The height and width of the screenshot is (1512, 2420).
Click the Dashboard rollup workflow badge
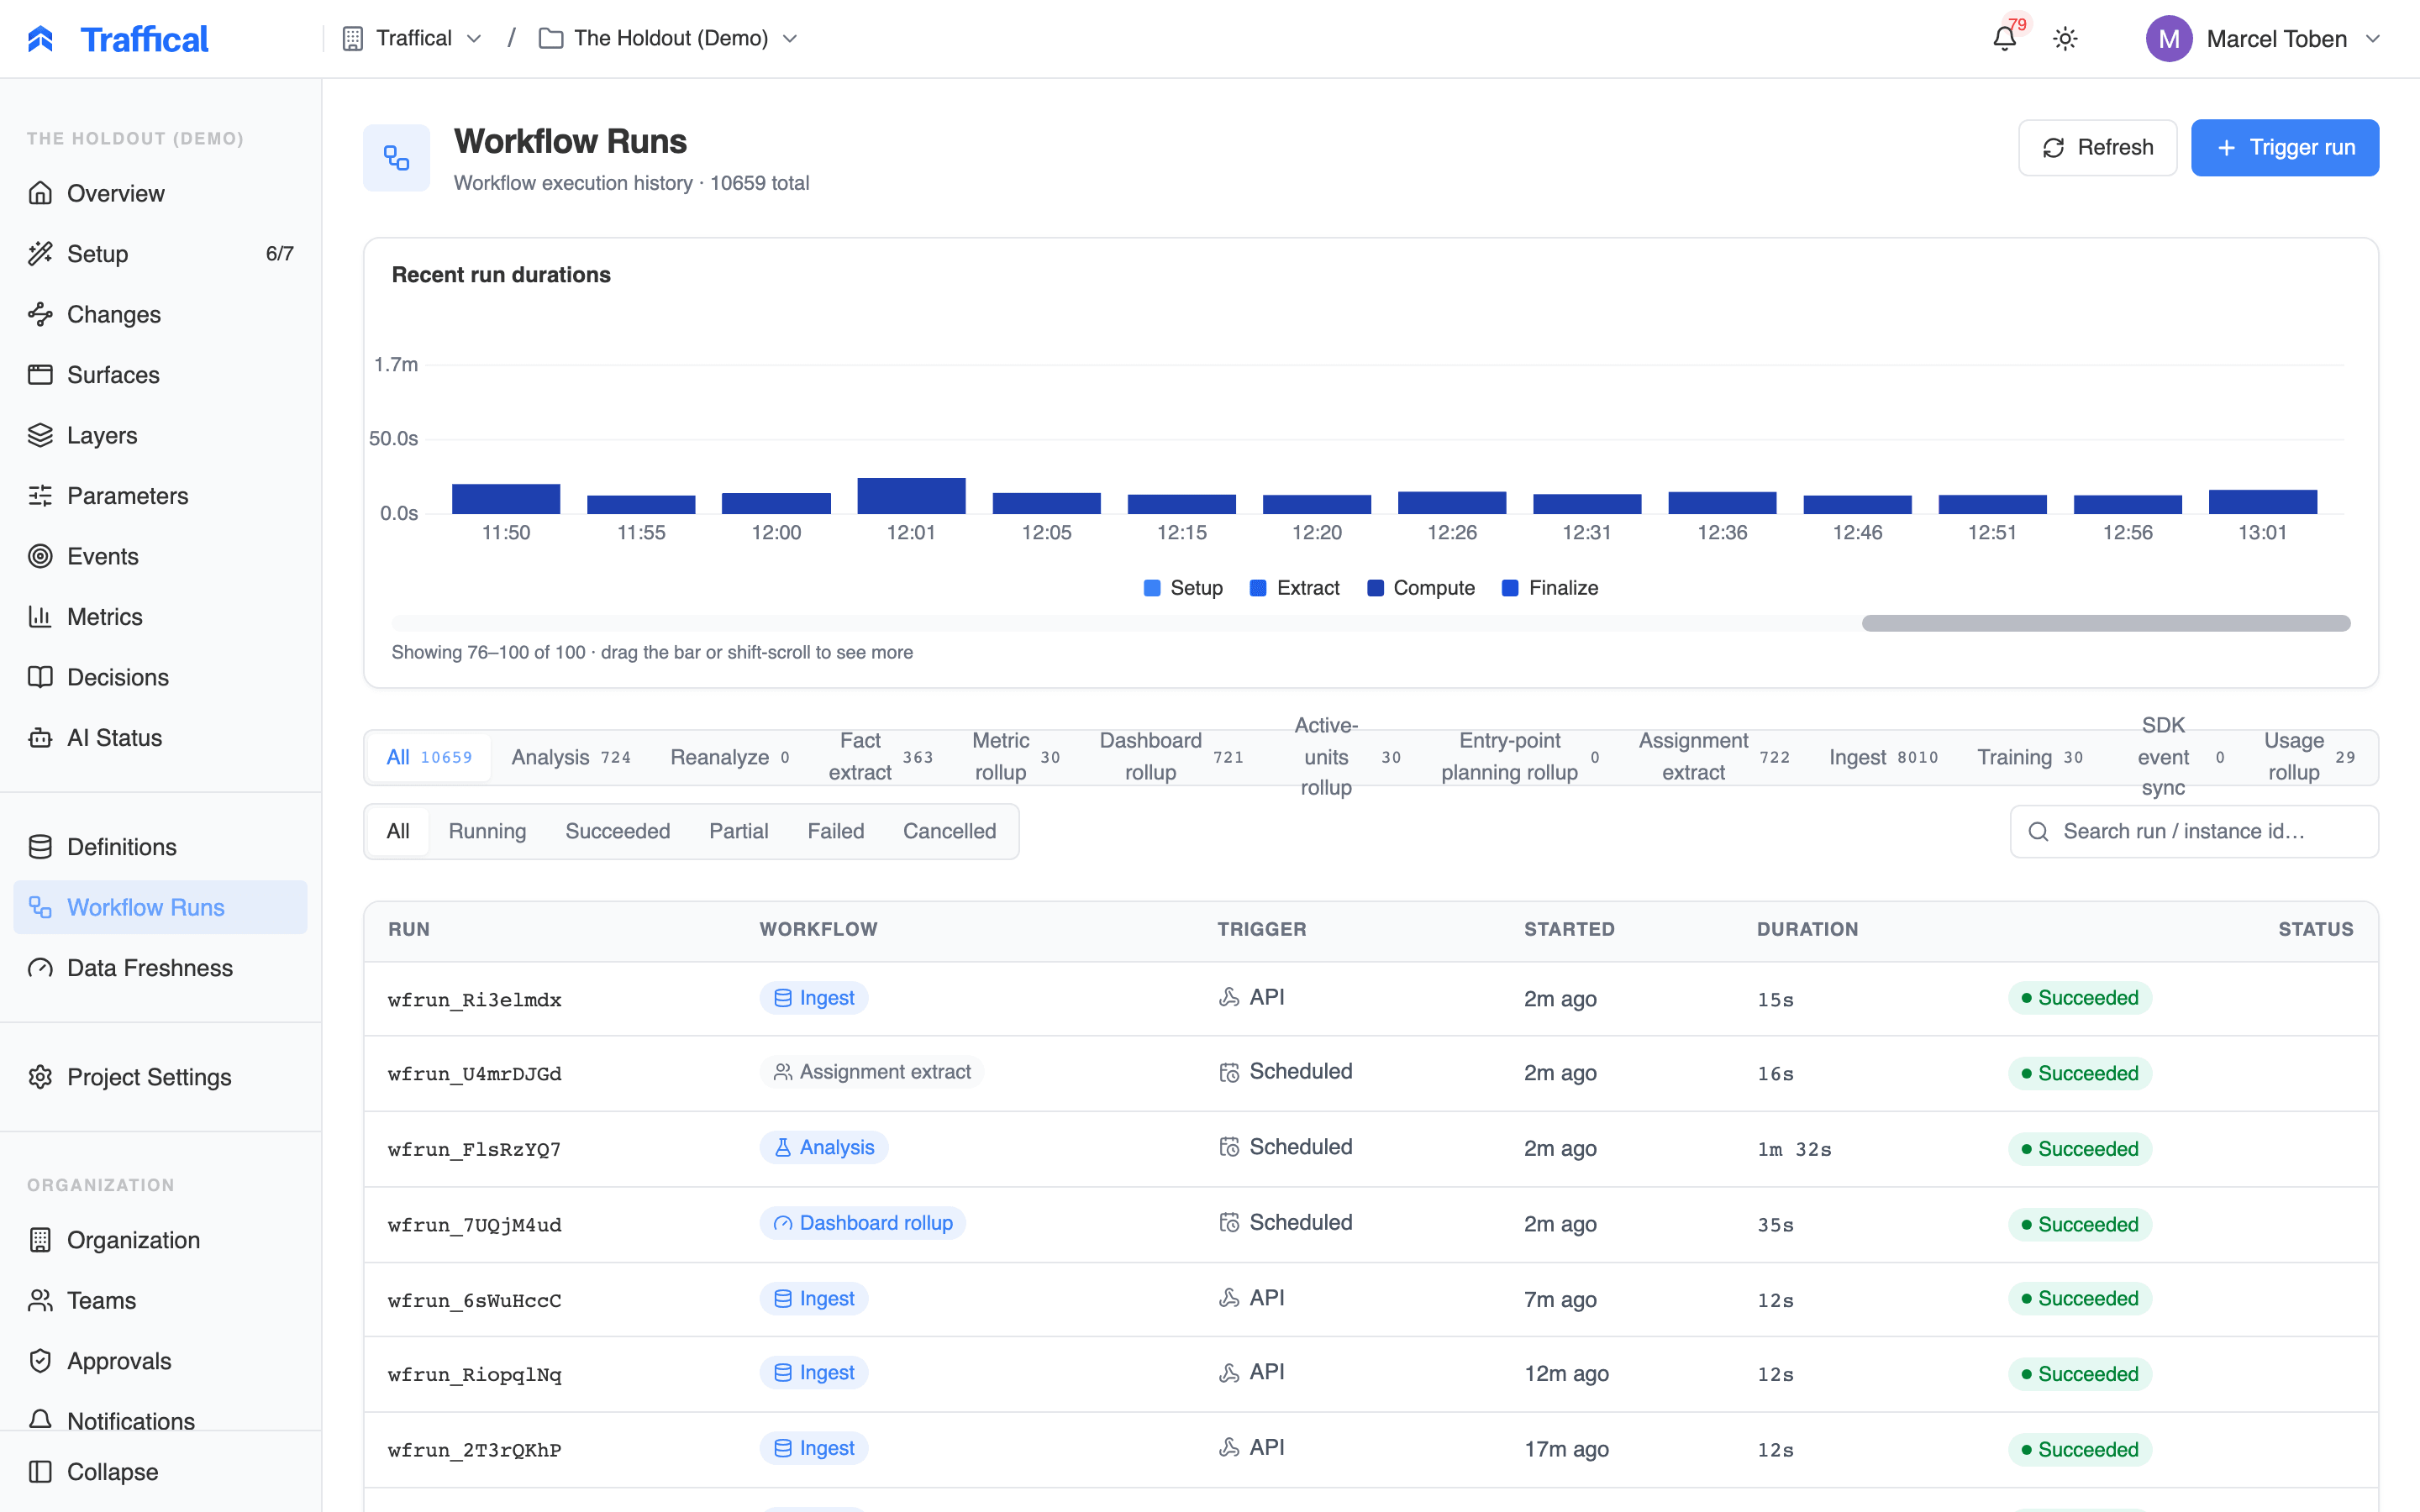tap(862, 1223)
